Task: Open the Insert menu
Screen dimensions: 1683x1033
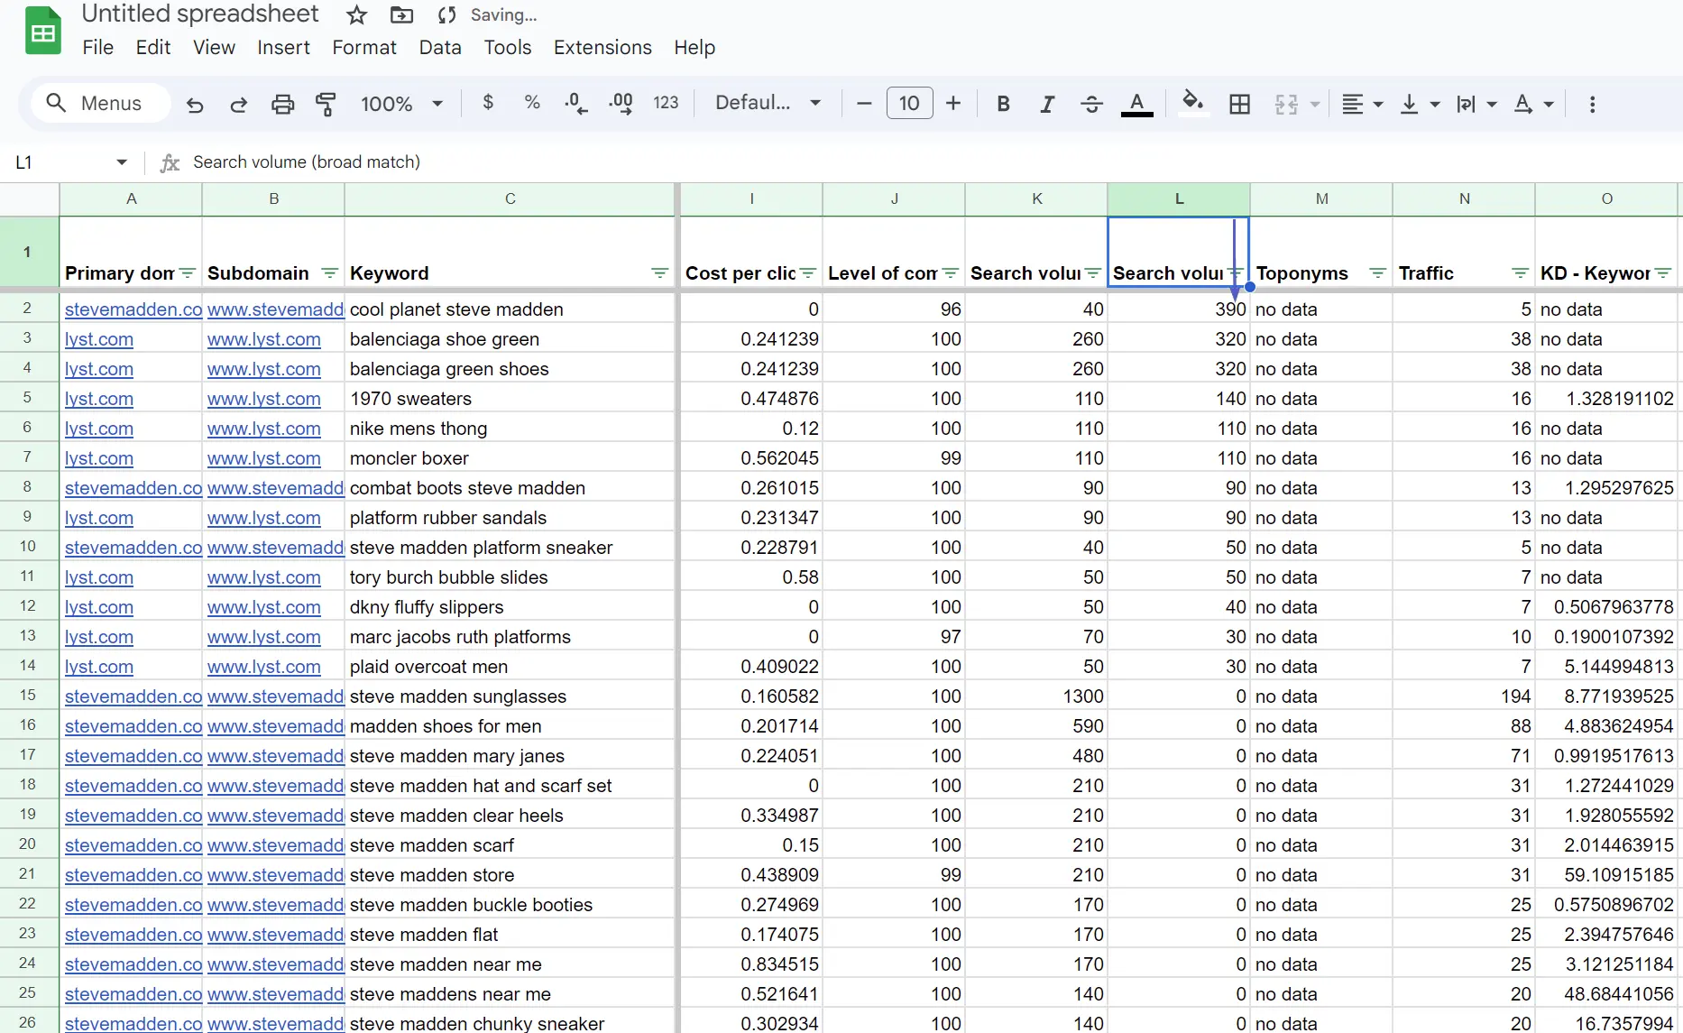Action: point(283,48)
